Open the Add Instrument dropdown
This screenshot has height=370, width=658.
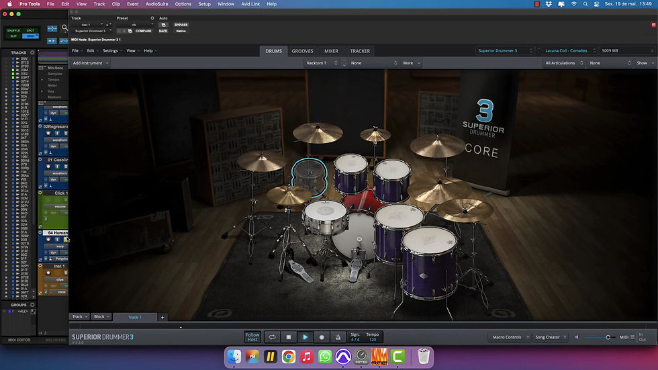90,63
